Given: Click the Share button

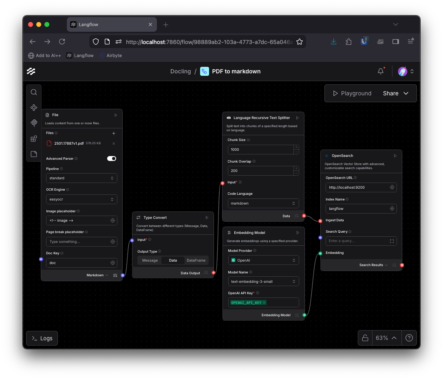Looking at the screenshot, I should click(390, 93).
